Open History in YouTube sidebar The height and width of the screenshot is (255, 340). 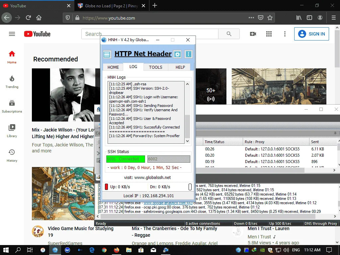coord(12,156)
